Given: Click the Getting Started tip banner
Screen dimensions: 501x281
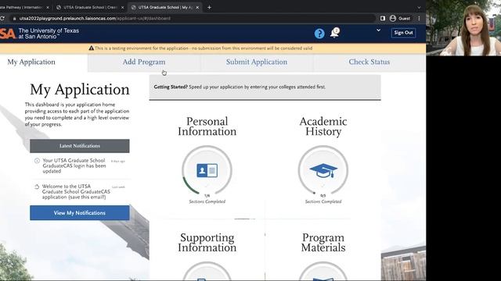Looking at the screenshot, I should 265,87.
